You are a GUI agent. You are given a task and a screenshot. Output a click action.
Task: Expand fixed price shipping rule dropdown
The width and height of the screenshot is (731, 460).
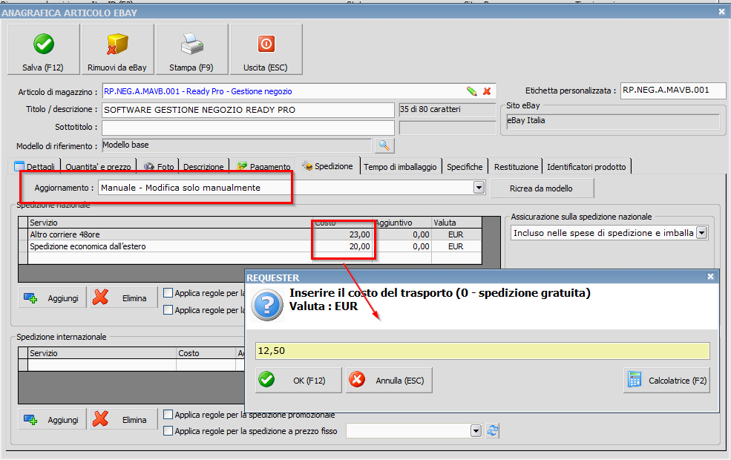click(476, 430)
